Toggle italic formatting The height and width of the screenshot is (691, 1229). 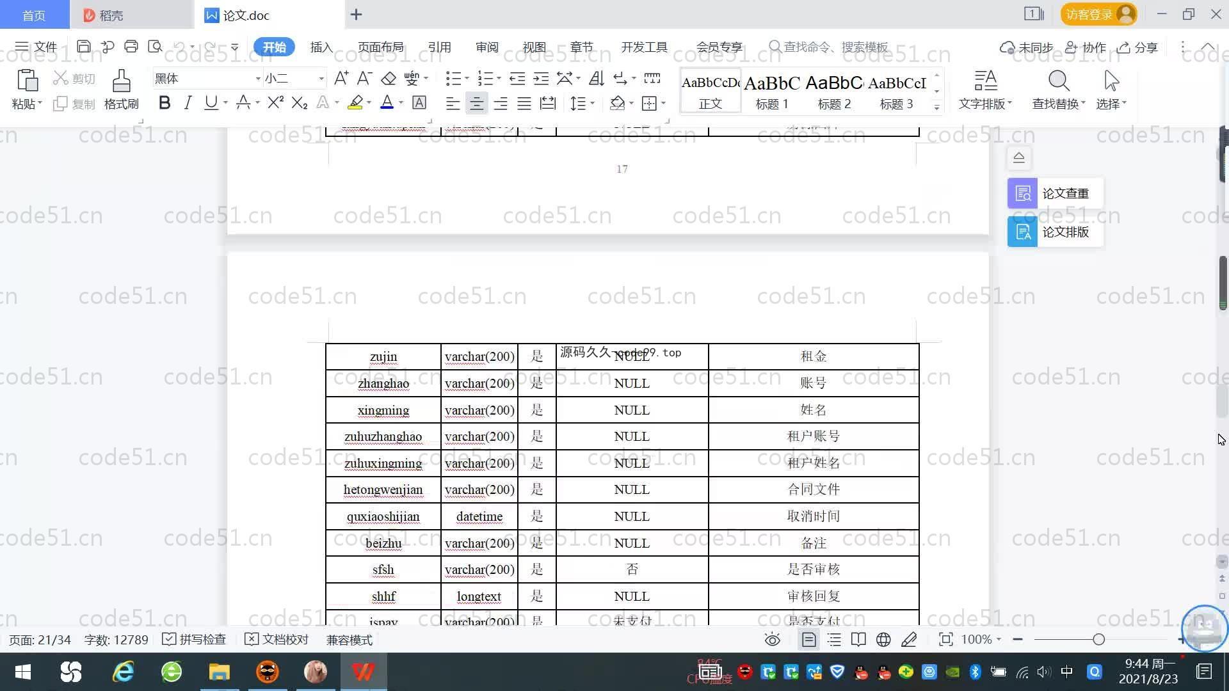click(x=188, y=102)
